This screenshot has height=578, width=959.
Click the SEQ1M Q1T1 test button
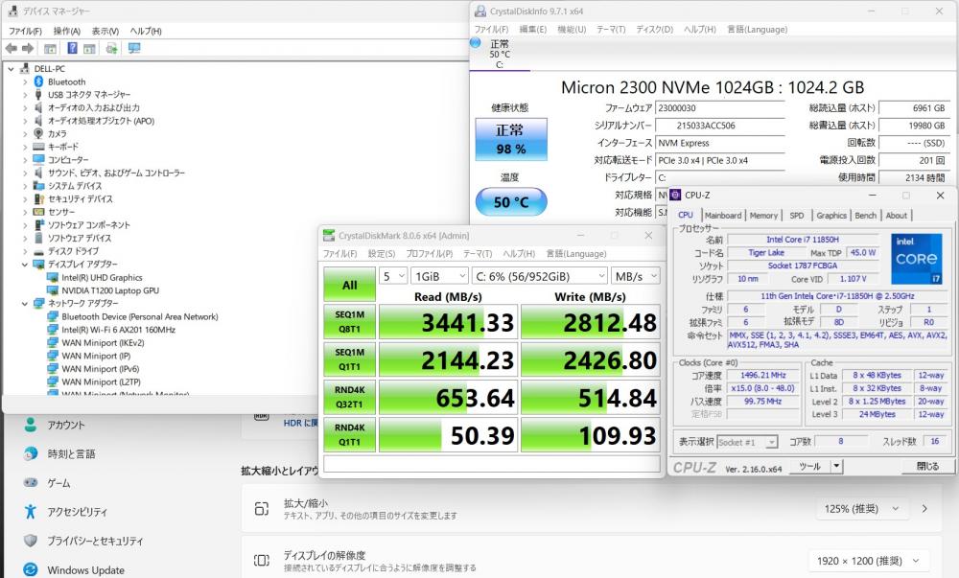pyautogui.click(x=349, y=359)
